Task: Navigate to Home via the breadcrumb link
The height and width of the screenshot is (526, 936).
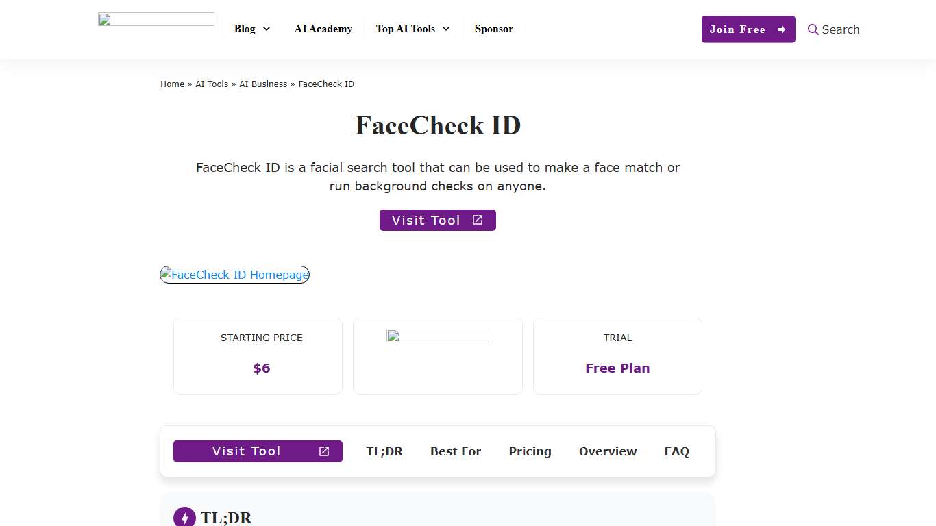Action: [172, 84]
